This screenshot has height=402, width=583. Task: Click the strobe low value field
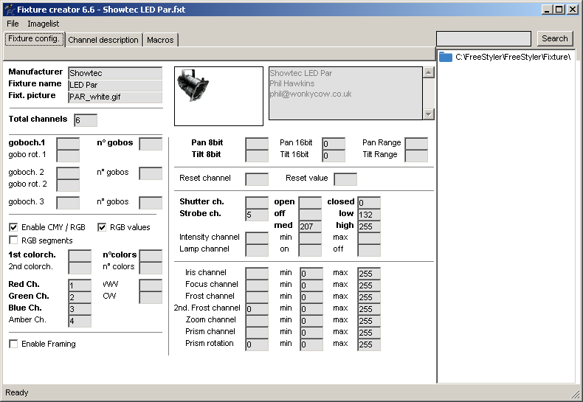click(x=369, y=215)
